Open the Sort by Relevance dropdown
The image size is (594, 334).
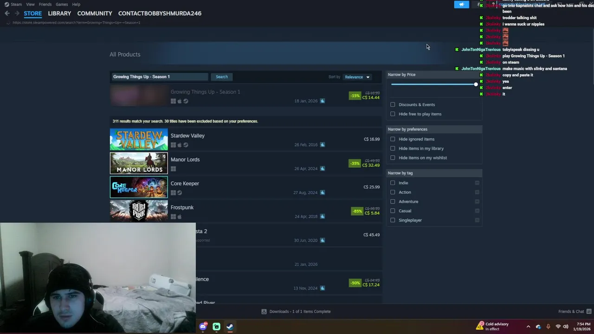click(x=357, y=77)
